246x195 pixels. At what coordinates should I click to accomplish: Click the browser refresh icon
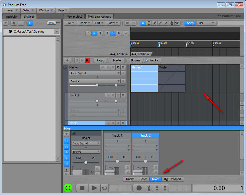point(14,23)
